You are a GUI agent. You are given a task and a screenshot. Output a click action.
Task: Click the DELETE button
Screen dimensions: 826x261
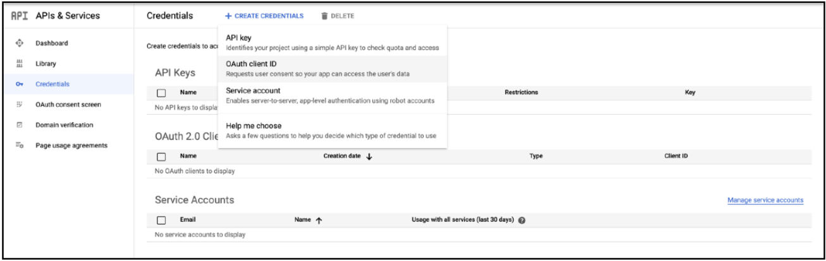[x=338, y=15]
